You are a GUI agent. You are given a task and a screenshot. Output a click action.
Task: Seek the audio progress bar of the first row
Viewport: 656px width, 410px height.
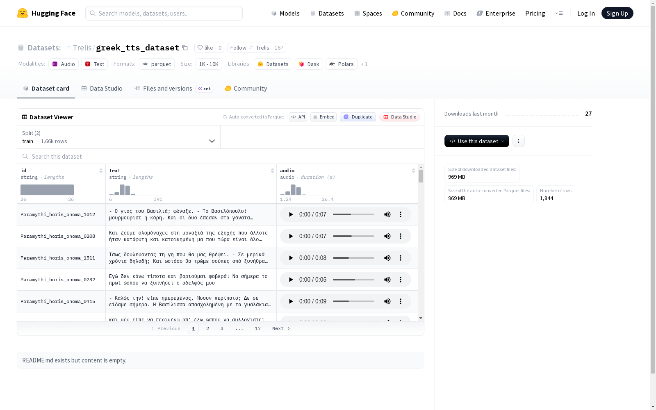353,214
